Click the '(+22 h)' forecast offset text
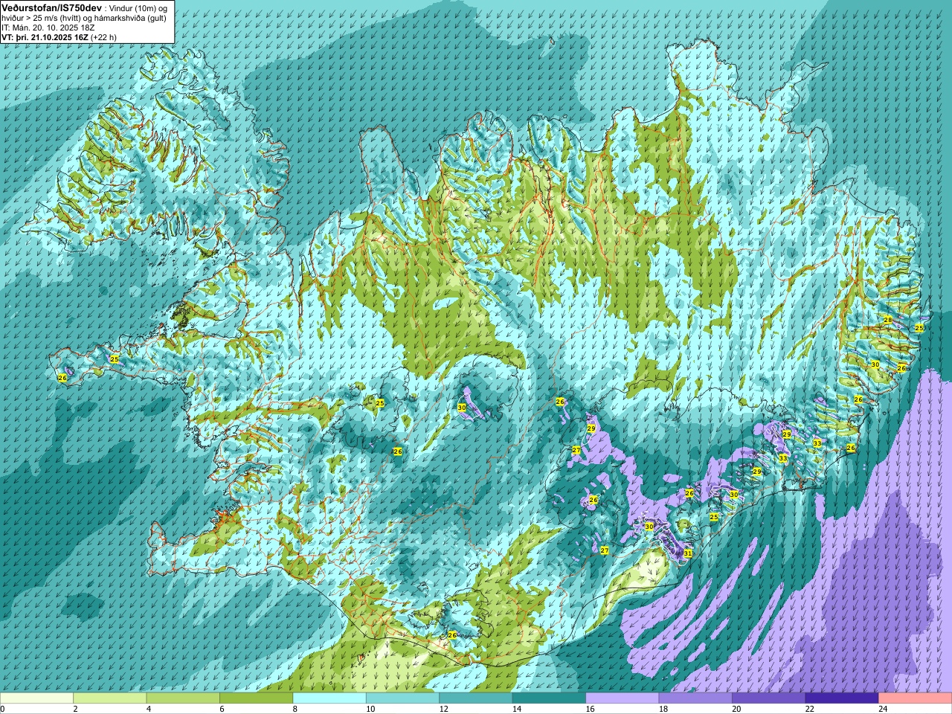The image size is (952, 714). (103, 36)
